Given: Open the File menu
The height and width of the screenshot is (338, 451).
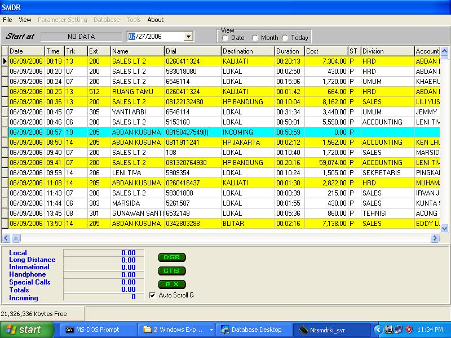Looking at the screenshot, I should point(7,20).
